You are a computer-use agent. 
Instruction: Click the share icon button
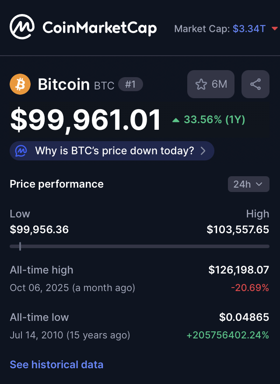255,84
